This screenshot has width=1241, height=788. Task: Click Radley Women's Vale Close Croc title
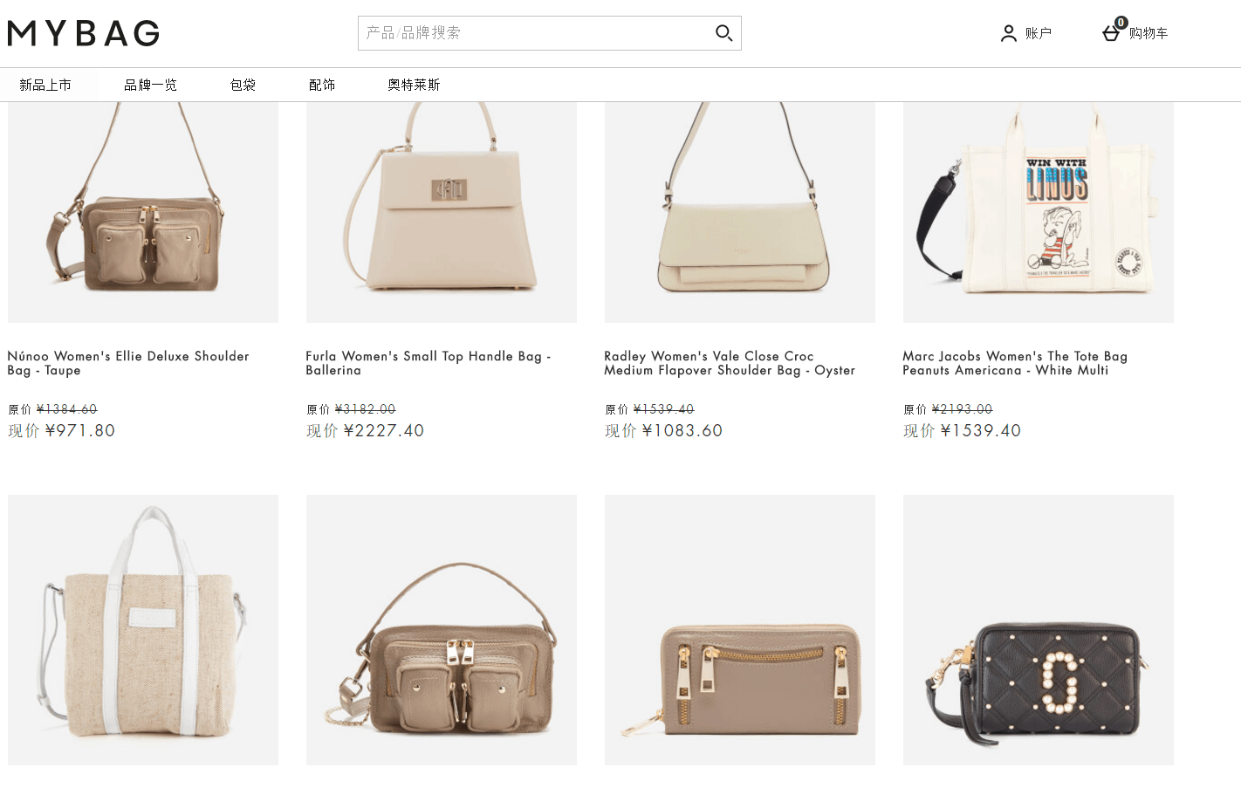(730, 363)
